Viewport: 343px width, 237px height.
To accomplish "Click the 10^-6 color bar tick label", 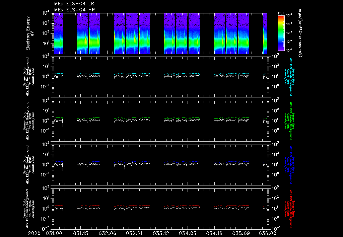I will point(289,41).
